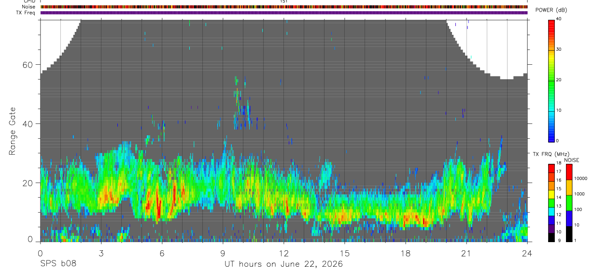
Task: Click the 60 range gate label
Action: [28, 65]
